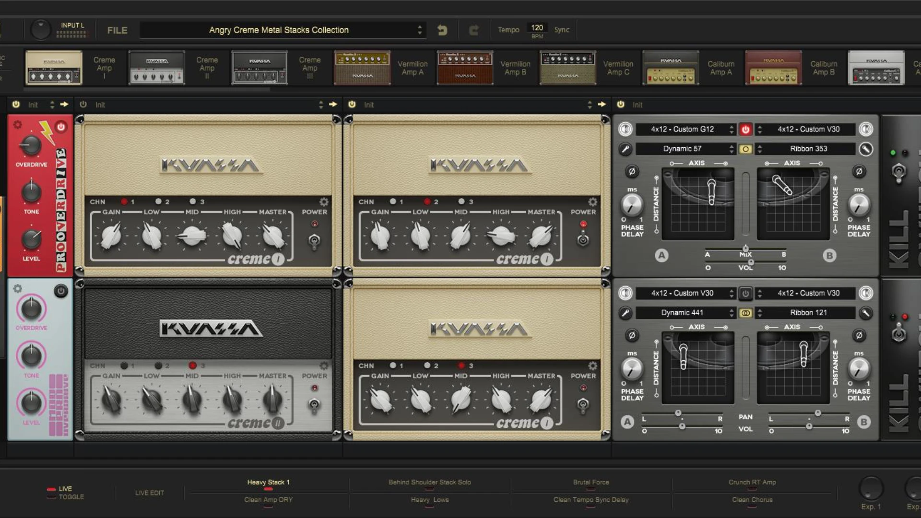Viewport: 921px width, 518px height.
Task: Open the FILE menu
Action: [x=117, y=30]
